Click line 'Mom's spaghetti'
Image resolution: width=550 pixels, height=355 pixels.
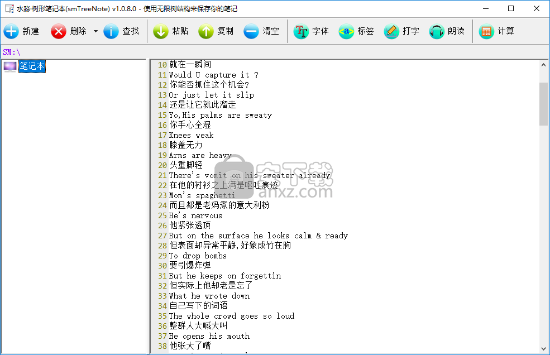202,195
